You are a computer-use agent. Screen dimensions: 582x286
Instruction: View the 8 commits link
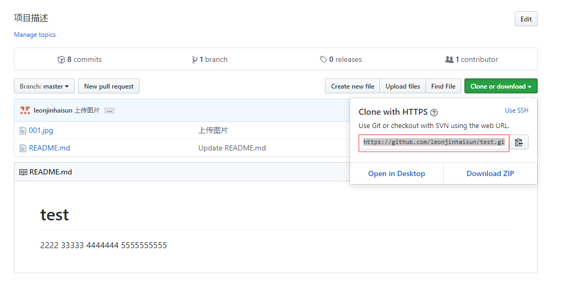pyautogui.click(x=80, y=59)
